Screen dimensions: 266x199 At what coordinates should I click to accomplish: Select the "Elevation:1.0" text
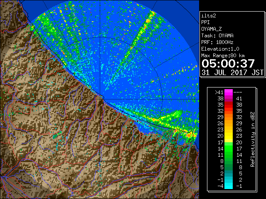click(x=220, y=49)
